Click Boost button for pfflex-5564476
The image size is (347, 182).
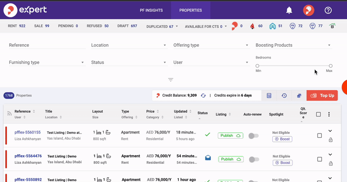283,163
